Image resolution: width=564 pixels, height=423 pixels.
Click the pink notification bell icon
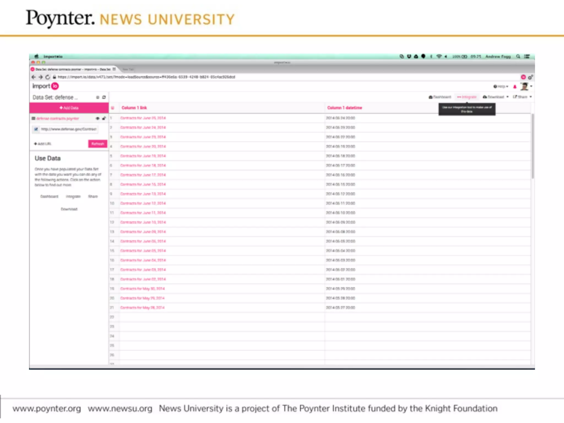tap(515, 87)
